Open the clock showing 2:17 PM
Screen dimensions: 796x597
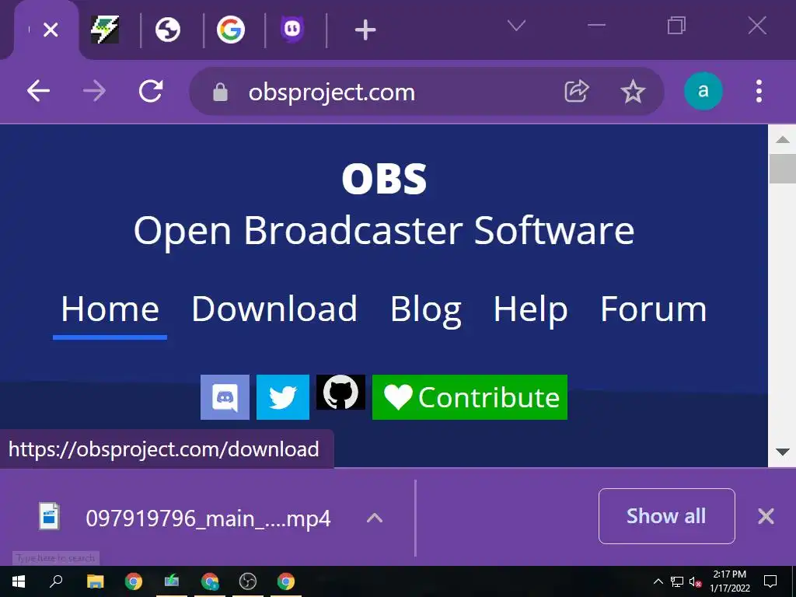729,581
